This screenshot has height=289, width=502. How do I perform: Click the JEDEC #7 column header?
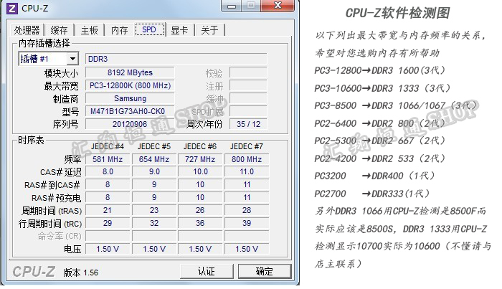pyautogui.click(x=247, y=146)
